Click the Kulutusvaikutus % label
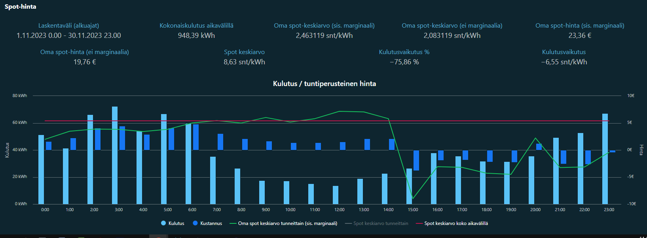The image size is (647, 238). point(404,52)
